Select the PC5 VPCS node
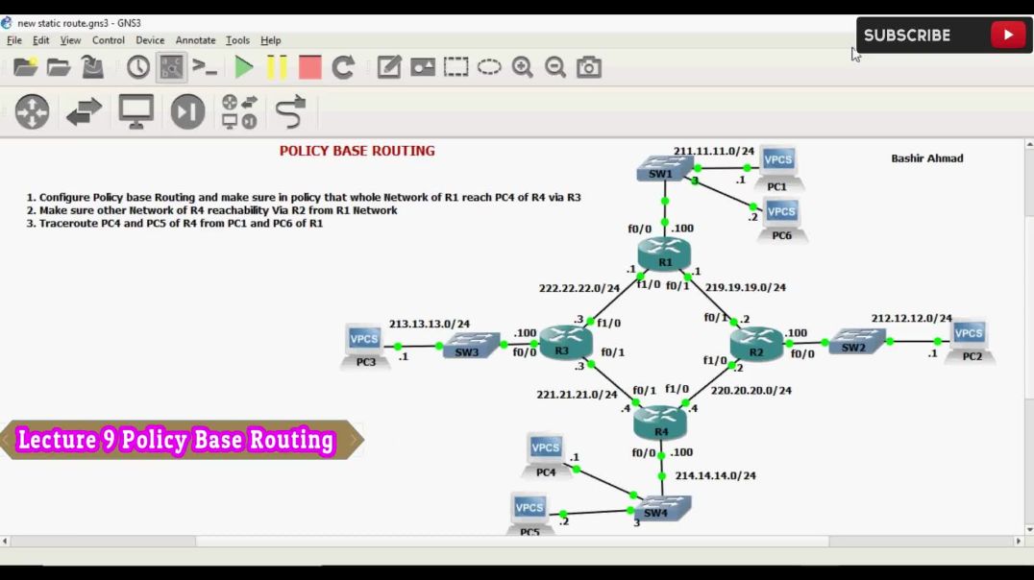The width and height of the screenshot is (1034, 580). tap(529, 515)
